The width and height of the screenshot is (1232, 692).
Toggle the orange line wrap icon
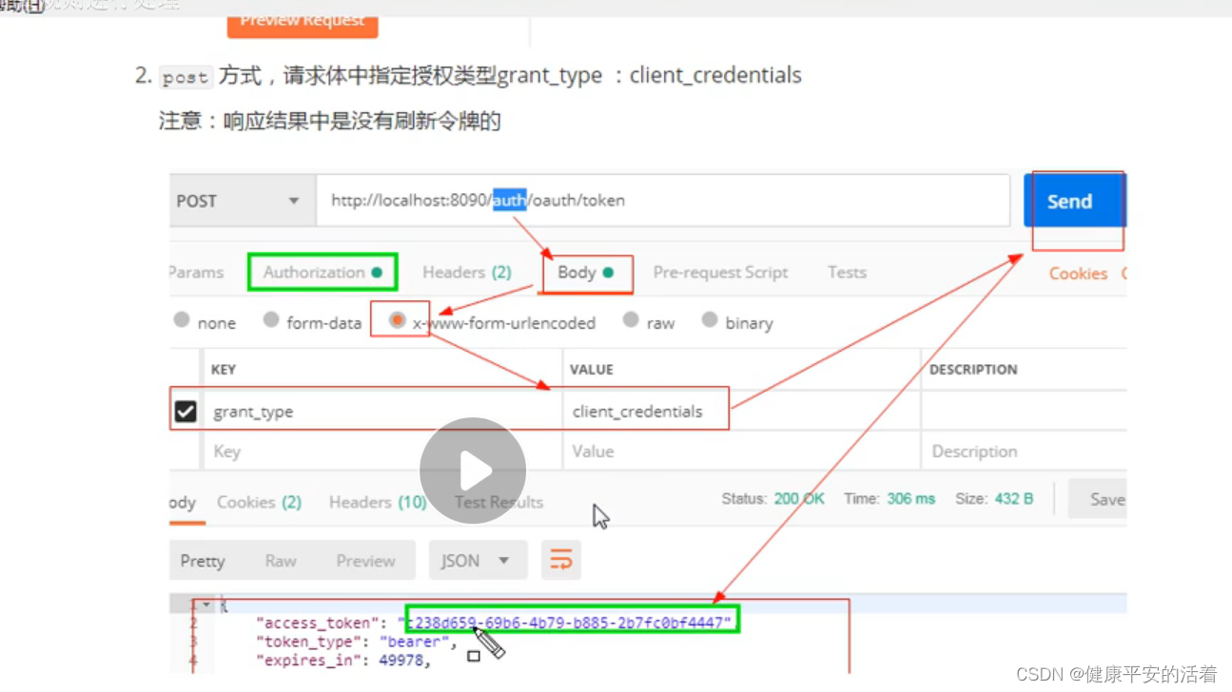[x=561, y=560]
